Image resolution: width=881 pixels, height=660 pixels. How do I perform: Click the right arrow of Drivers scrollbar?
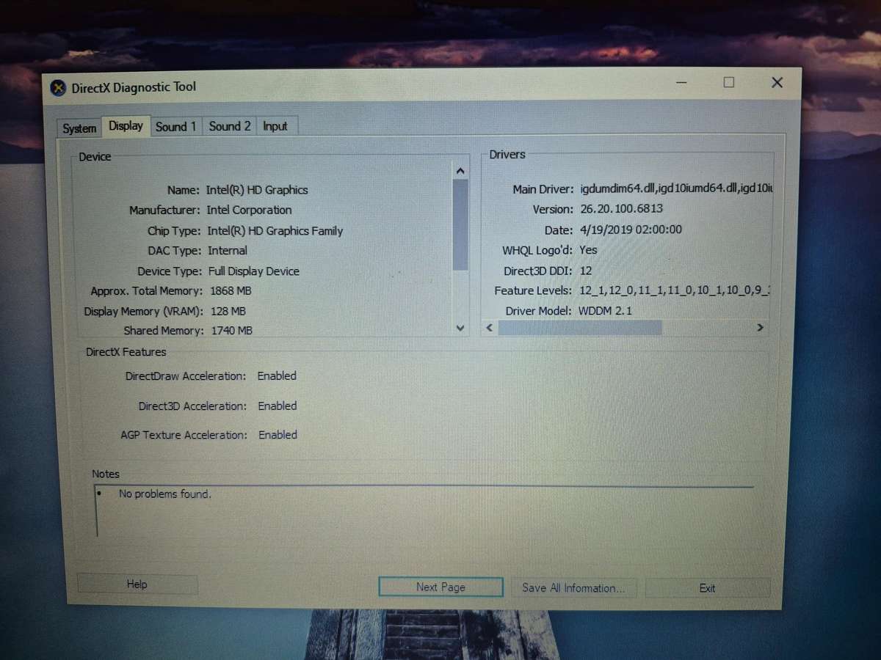point(760,328)
